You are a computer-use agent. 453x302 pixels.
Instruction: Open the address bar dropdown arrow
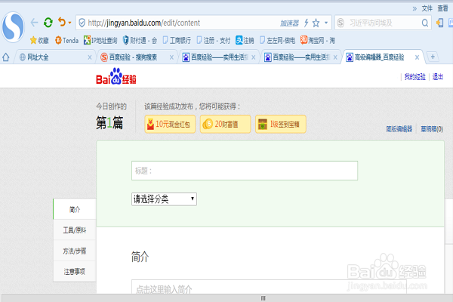tap(326, 23)
